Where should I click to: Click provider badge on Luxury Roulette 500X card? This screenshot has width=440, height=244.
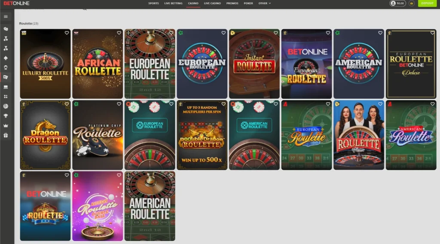[24, 33]
